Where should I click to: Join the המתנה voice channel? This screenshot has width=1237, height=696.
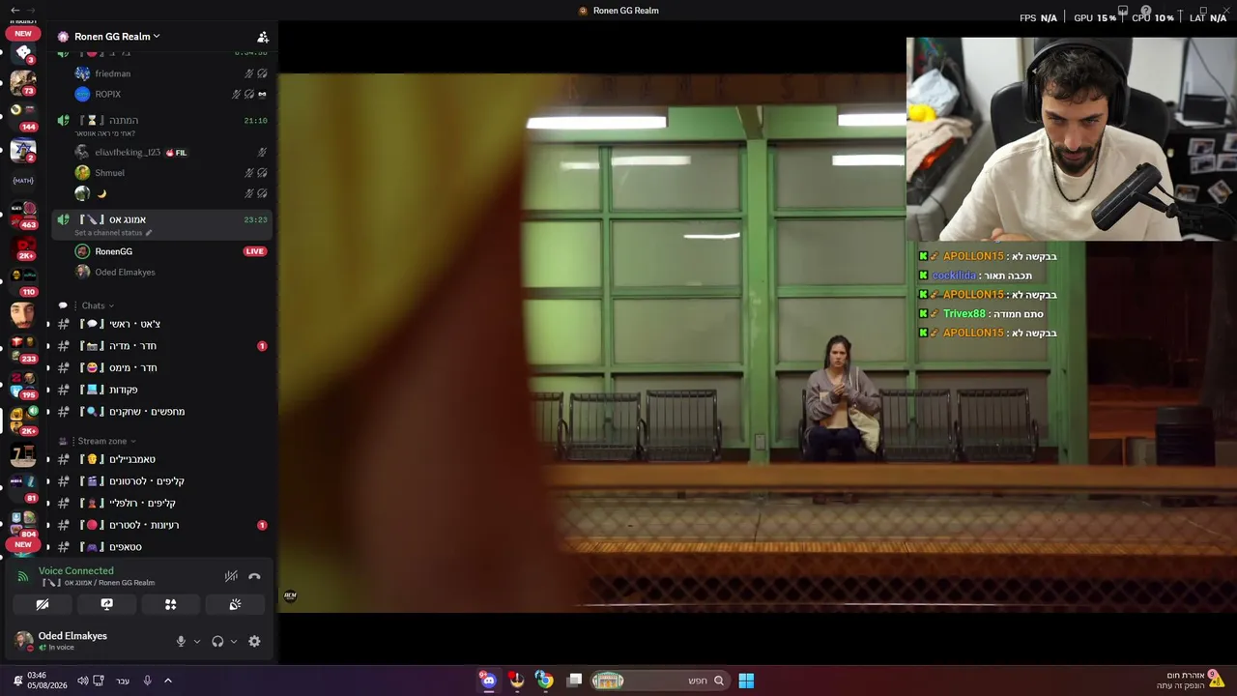[x=161, y=125]
